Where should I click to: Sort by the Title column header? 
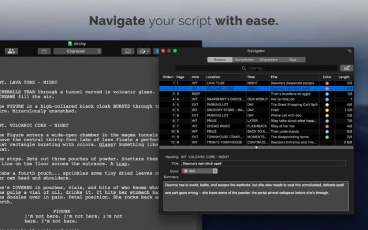274,77
